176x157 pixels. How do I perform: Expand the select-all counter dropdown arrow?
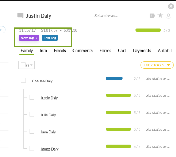[x=31, y=65]
